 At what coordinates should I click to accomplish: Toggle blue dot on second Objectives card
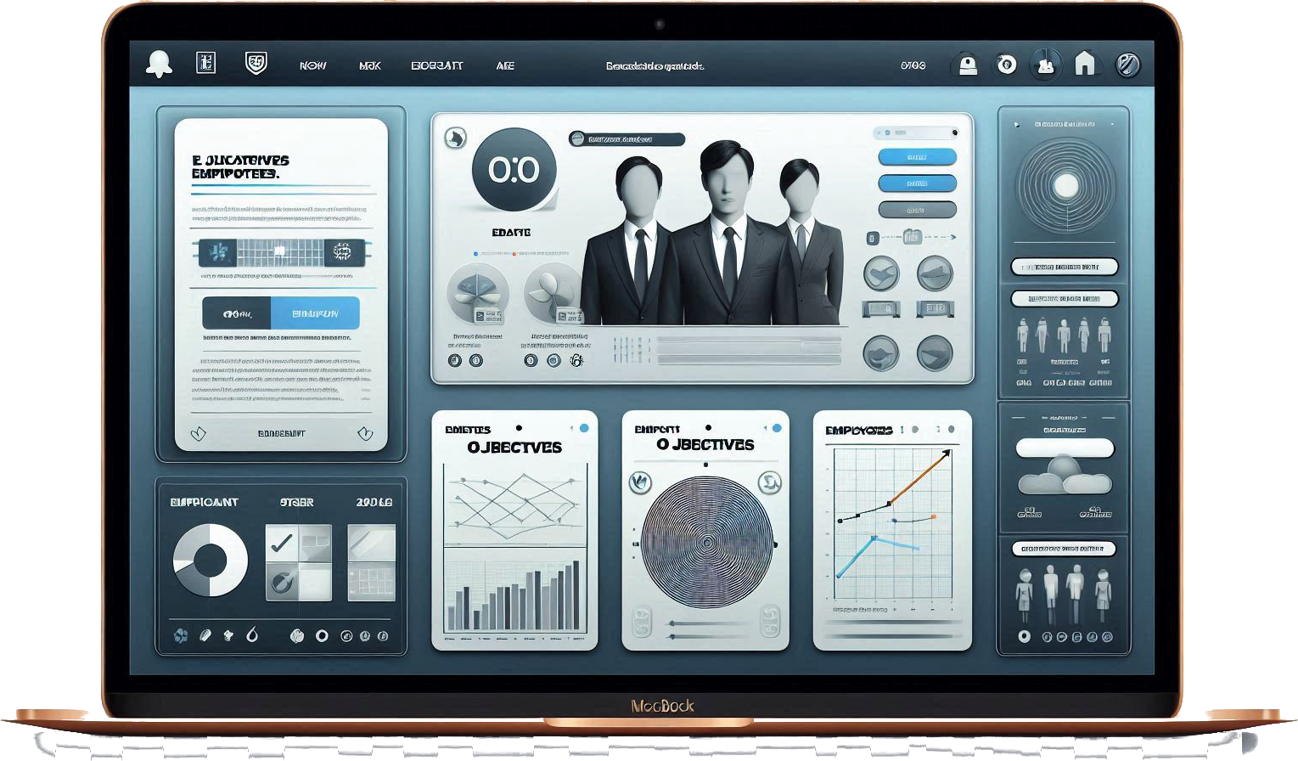pyautogui.click(x=776, y=428)
